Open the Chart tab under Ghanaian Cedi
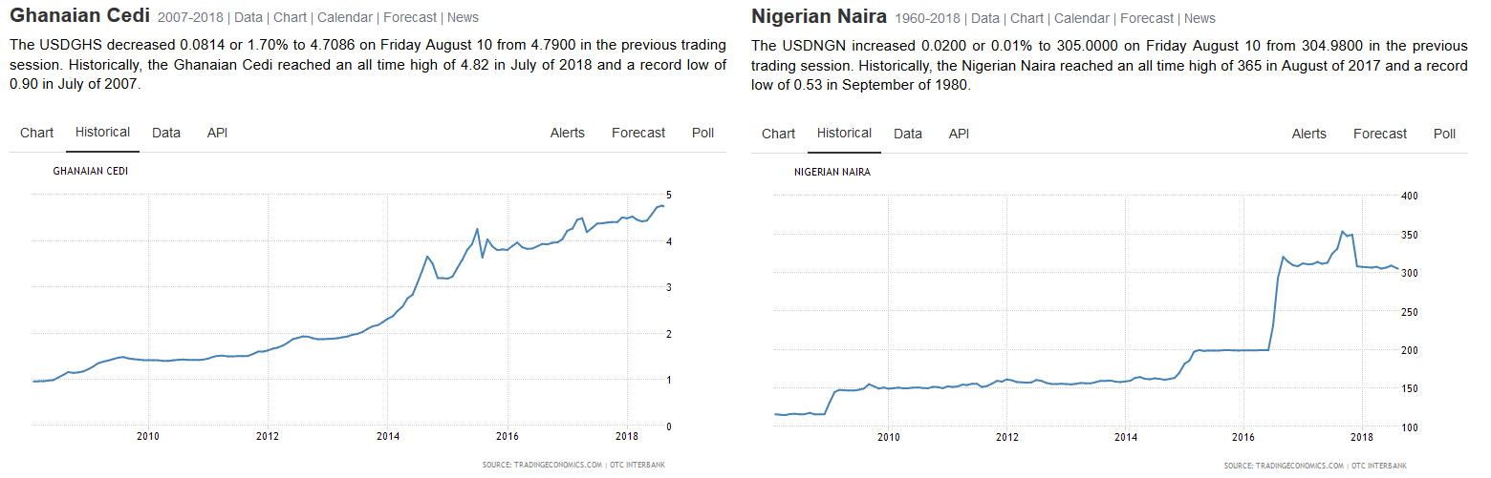Viewport: 1491px width, 478px height. 36,133
